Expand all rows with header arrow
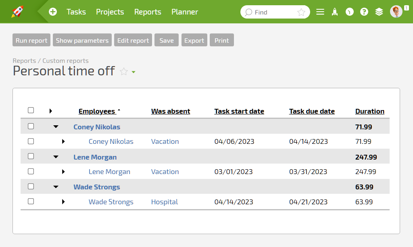 pos(50,111)
